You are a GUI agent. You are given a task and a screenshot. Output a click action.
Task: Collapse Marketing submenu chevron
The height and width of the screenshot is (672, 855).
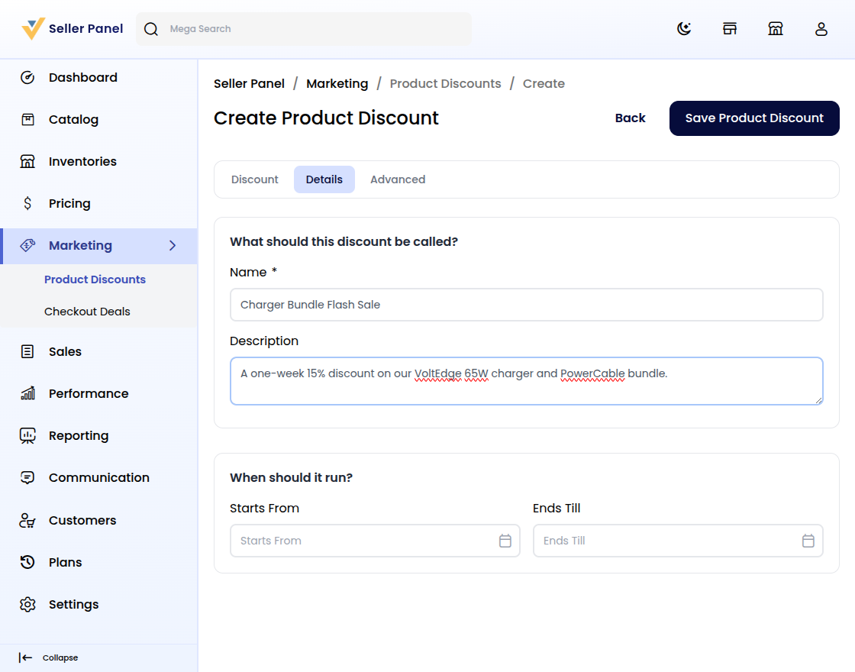click(x=173, y=245)
